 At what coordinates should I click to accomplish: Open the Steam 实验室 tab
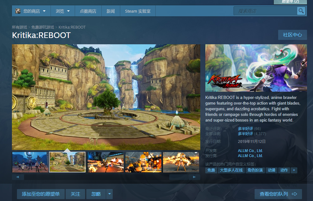coord(138,11)
